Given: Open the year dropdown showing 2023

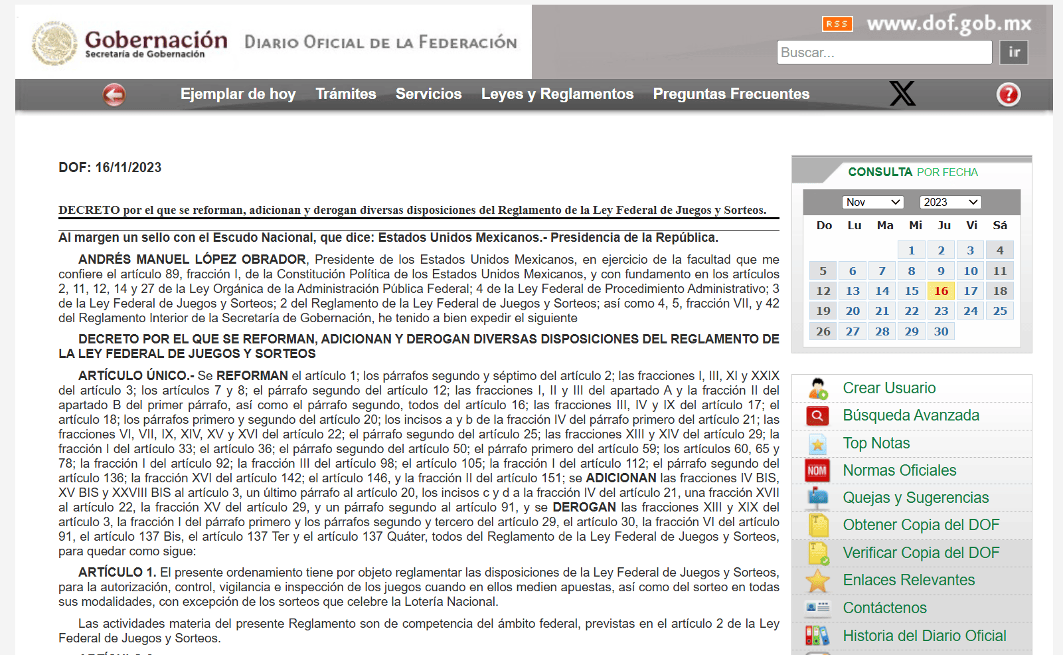Looking at the screenshot, I should click(950, 202).
